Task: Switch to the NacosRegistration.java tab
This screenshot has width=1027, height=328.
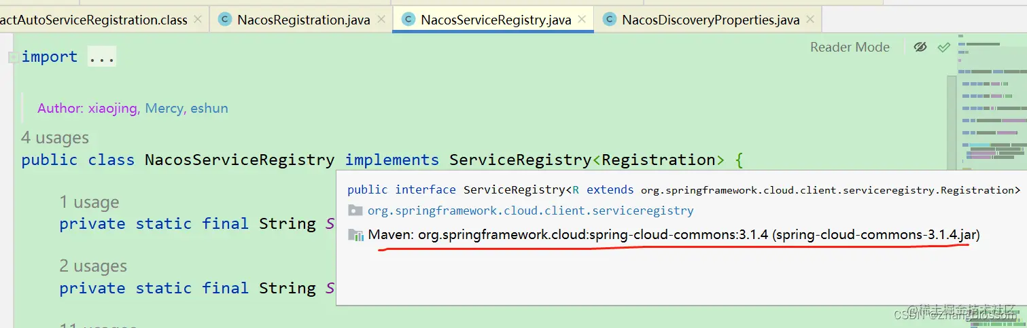Action: 303,20
